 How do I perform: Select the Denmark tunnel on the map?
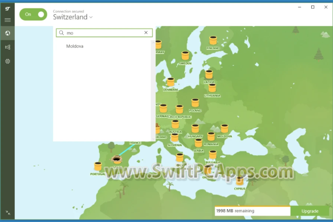(x=171, y=82)
